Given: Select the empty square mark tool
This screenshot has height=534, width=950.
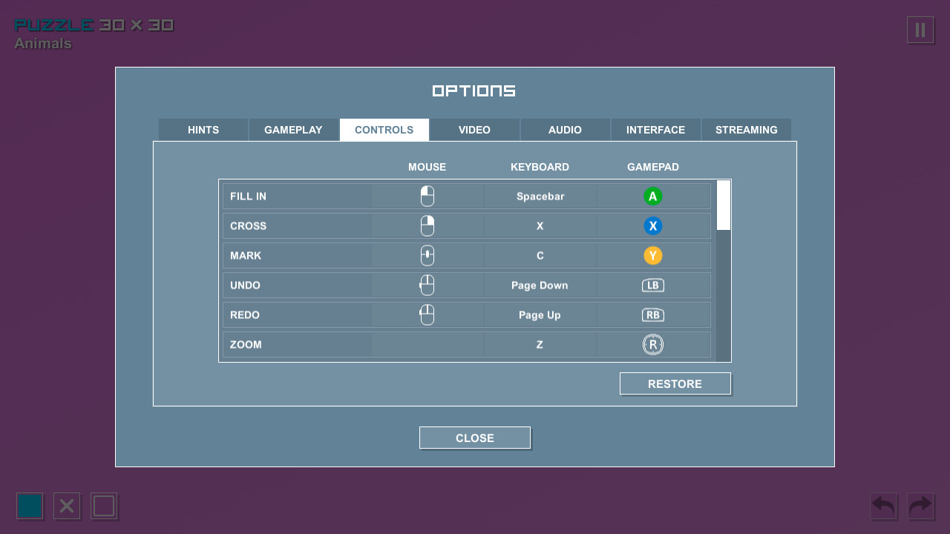Looking at the screenshot, I should [104, 507].
